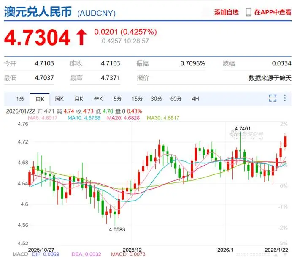Open the vertical three-dot chart menu
292x258 pixels.
284,98
